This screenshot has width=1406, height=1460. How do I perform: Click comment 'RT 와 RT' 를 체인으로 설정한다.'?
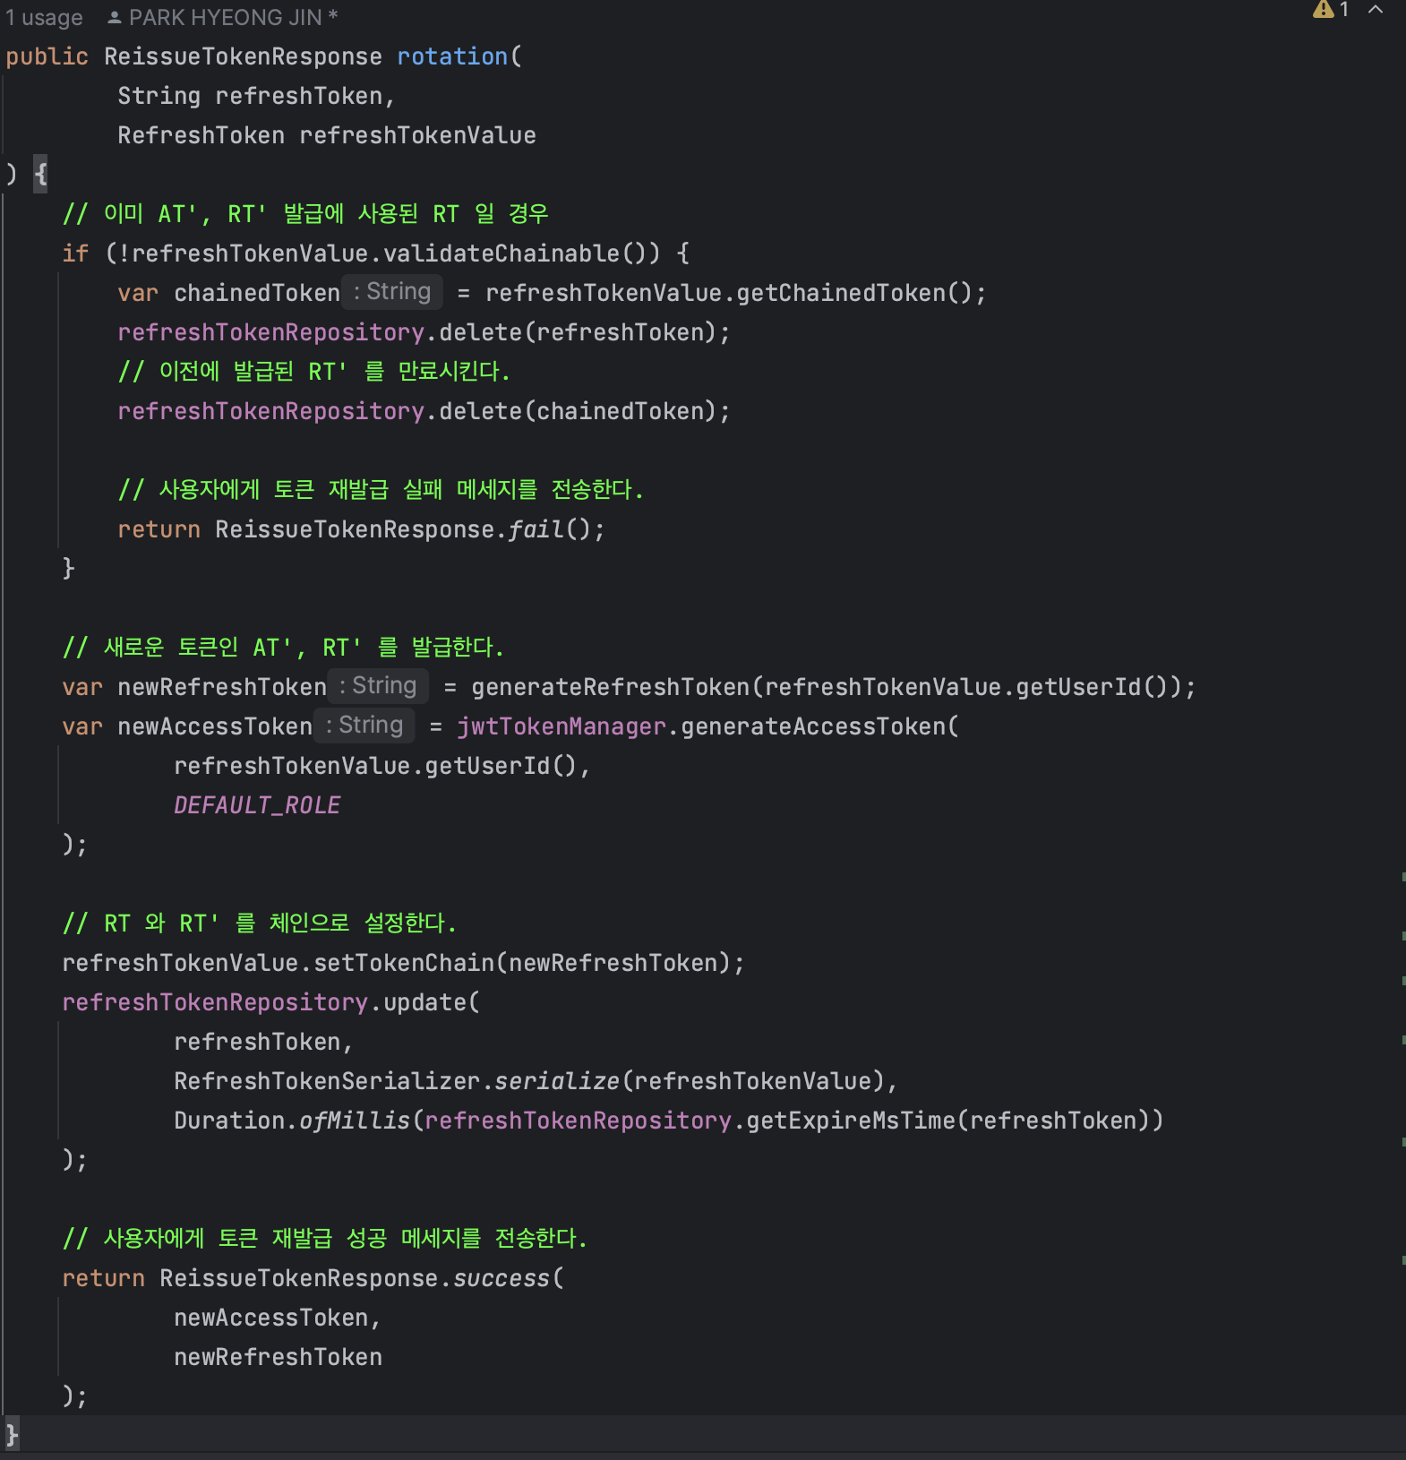260,923
